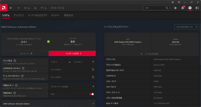Image resolution: width=201 pixels, height=107 pixels.
Task: Click the 5.60 Gbps bit rate value
Action: click(x=158, y=92)
